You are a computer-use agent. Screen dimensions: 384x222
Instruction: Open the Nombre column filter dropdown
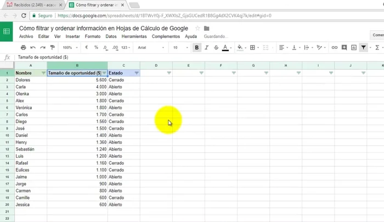[43, 73]
